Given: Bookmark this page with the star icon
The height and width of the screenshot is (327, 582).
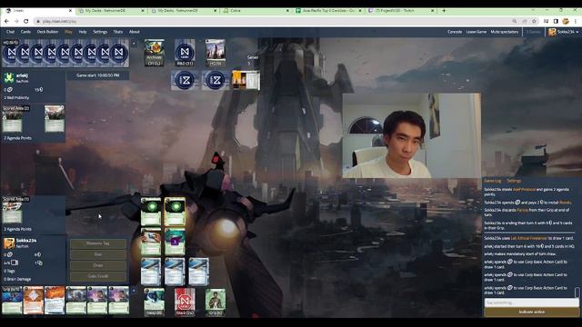Looking at the screenshot, I should [x=534, y=22].
